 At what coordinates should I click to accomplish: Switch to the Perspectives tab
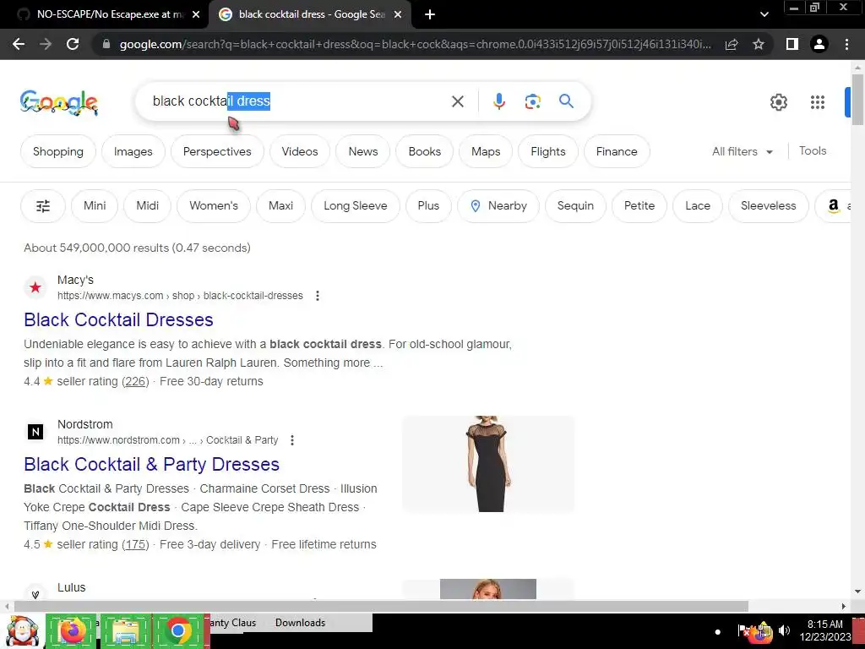(x=217, y=151)
